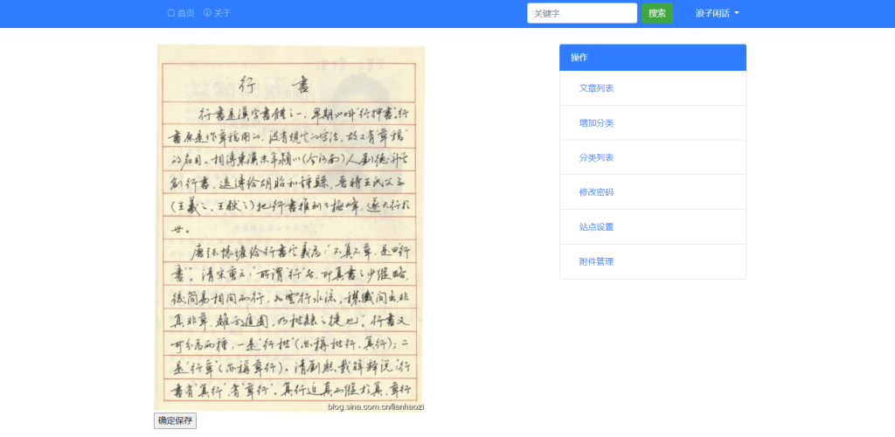Click the handwritten calligraphy image
895x437 pixels.
point(289,228)
